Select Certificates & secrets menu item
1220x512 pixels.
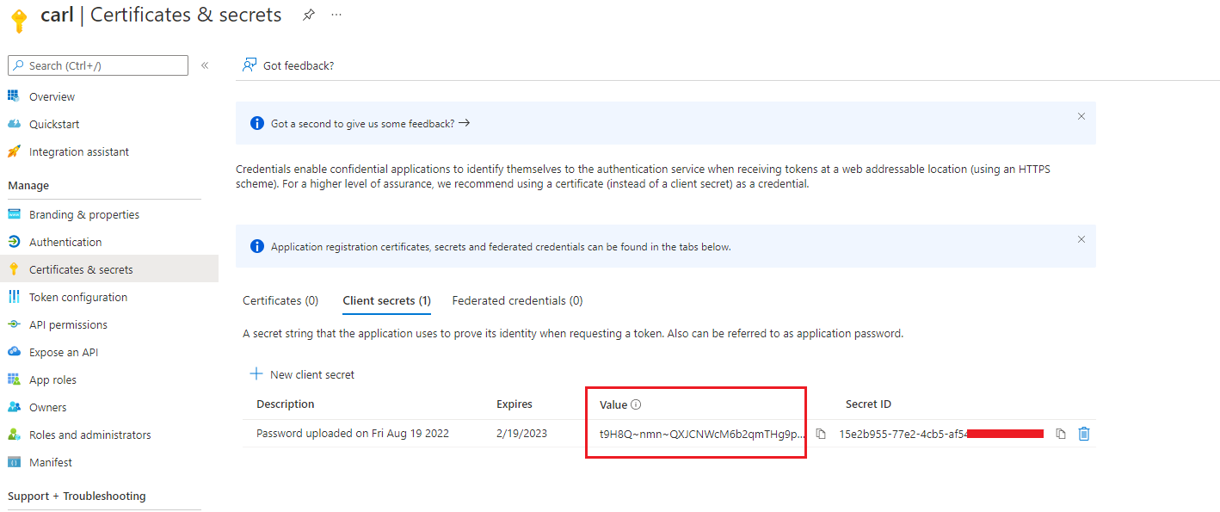[109, 269]
